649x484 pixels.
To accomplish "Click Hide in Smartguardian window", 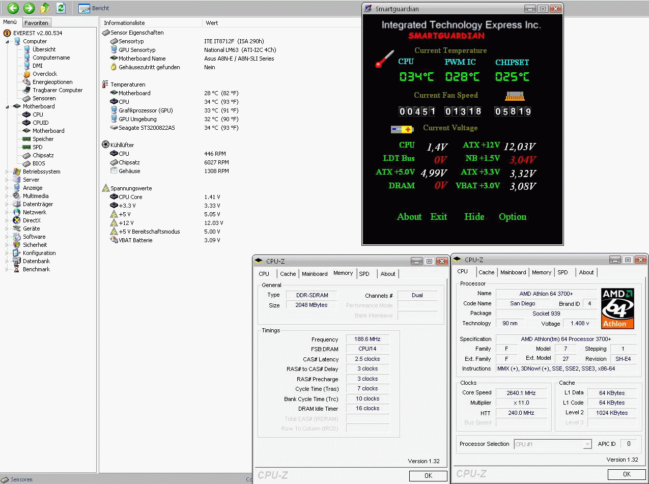I will click(x=474, y=217).
